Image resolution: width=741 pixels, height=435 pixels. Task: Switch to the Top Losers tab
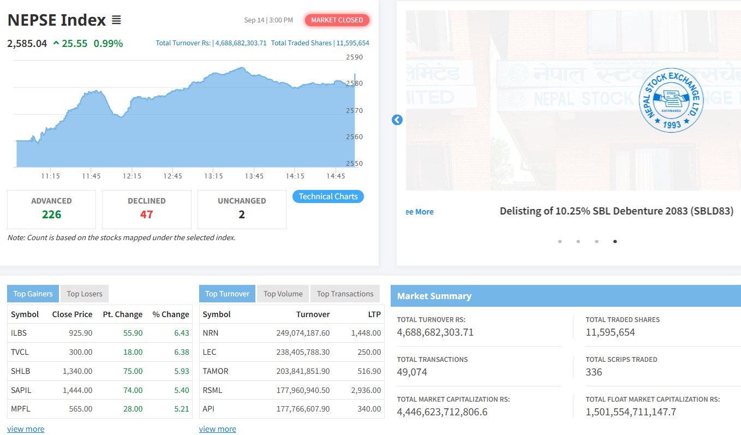point(85,294)
